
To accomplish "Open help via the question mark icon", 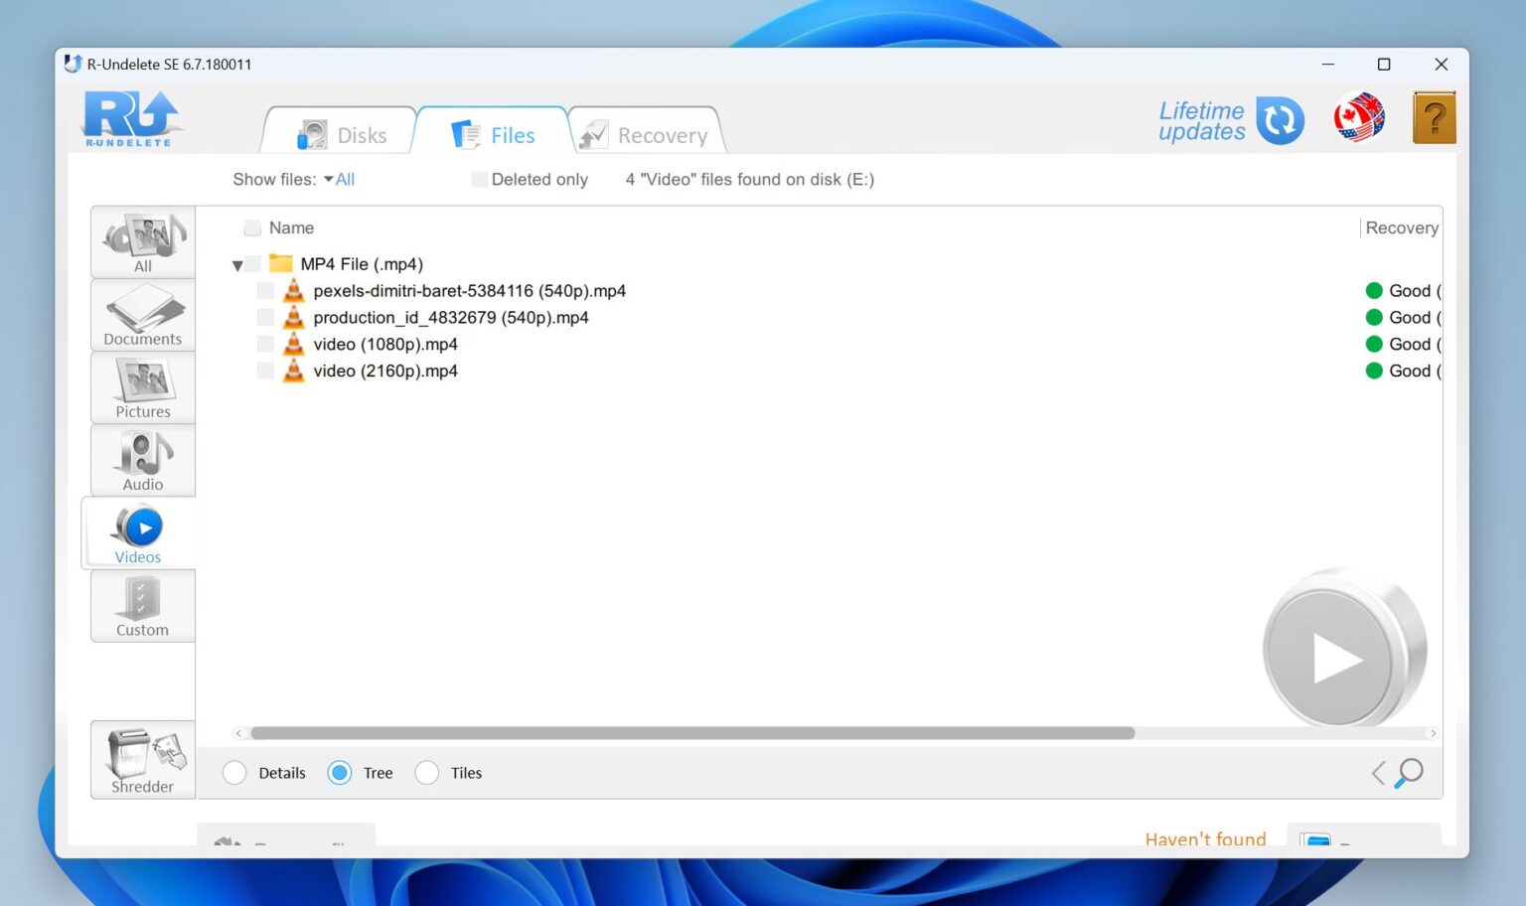I will [1434, 116].
